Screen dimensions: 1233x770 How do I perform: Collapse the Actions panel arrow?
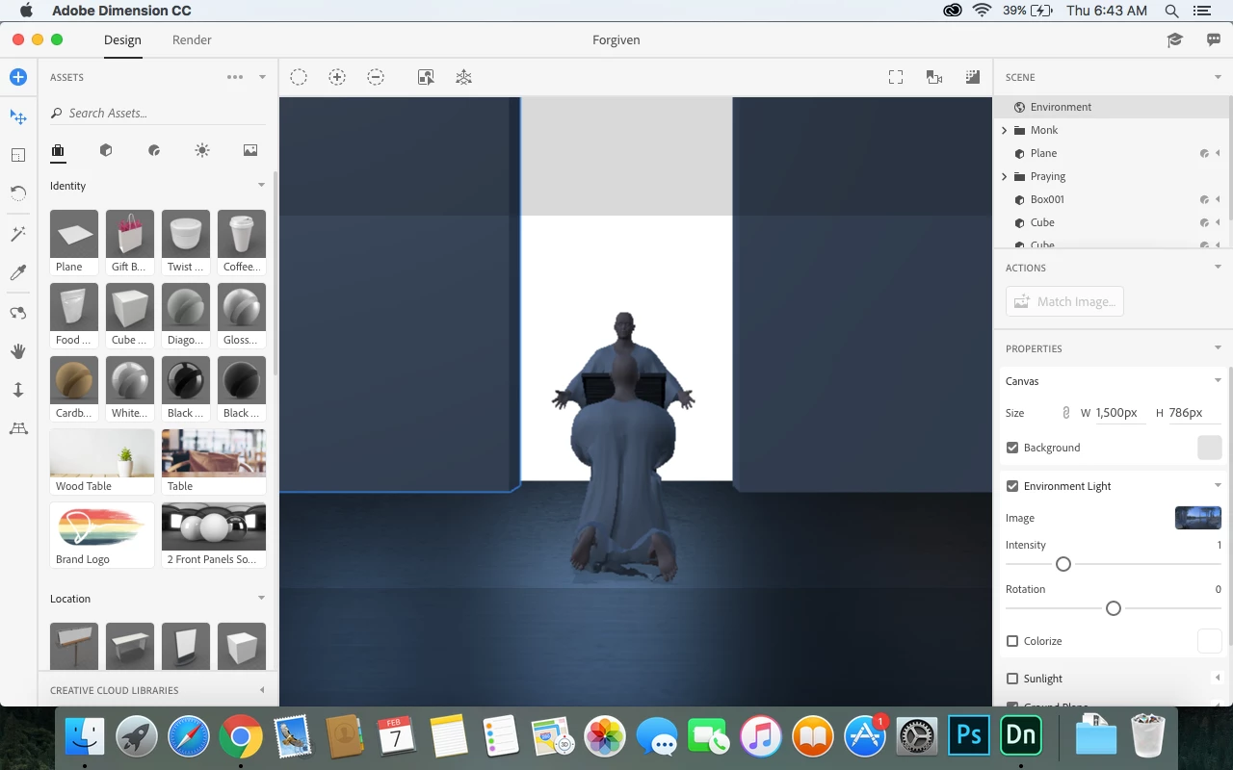pos(1218,268)
